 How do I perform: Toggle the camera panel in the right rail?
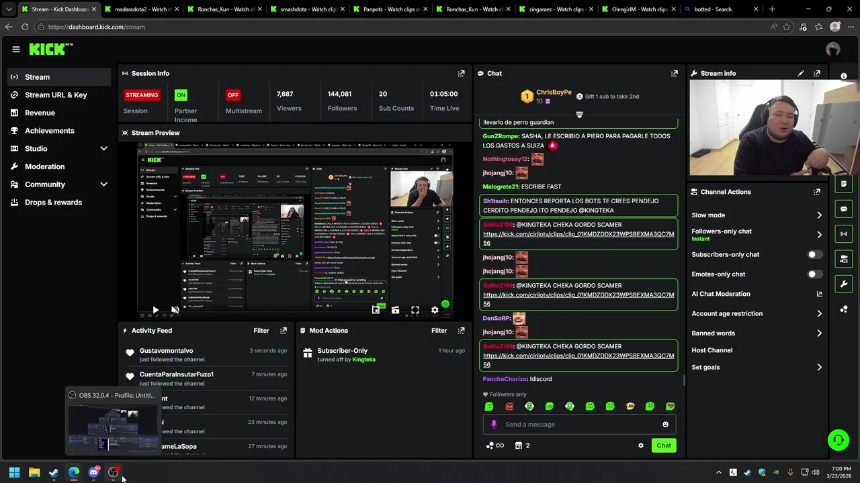point(844,258)
